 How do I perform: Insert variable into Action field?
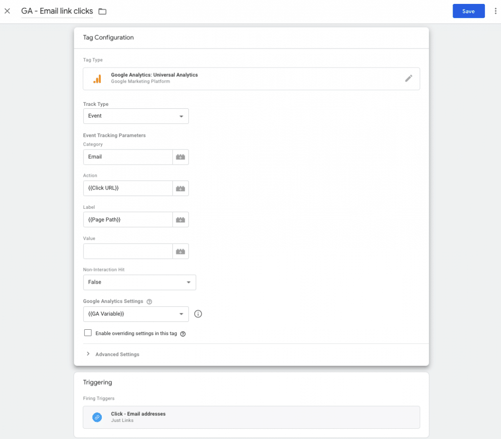[x=181, y=189]
